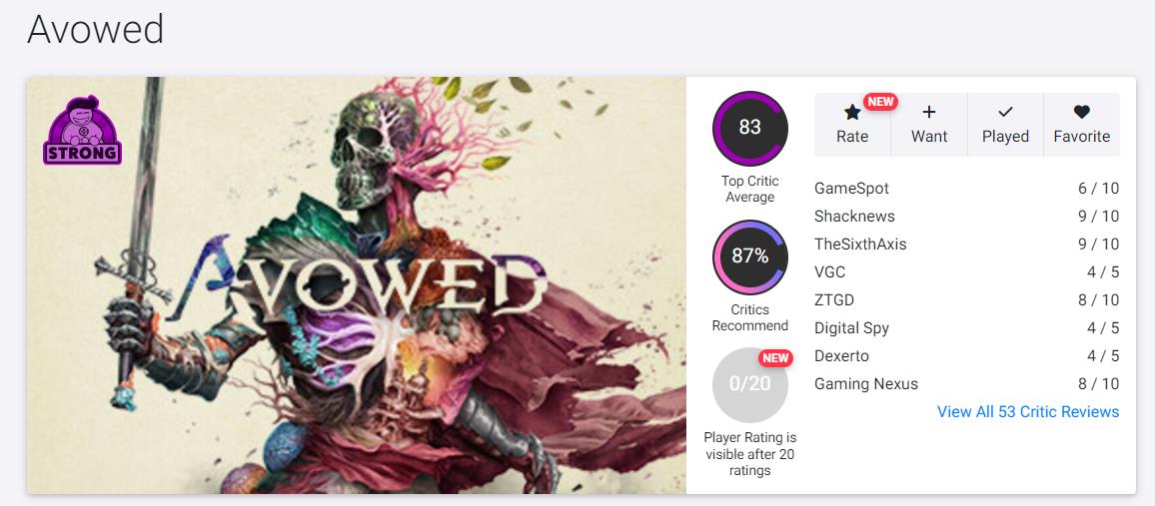Open the Gaming Nexus review
The height and width of the screenshot is (506, 1155).
point(865,384)
